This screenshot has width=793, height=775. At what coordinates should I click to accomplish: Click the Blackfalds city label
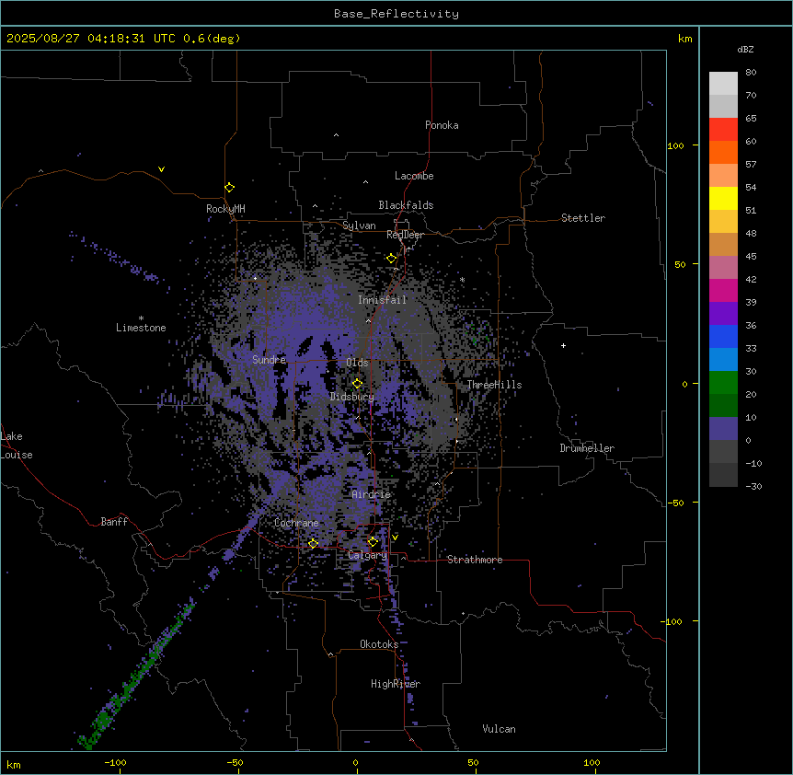(x=406, y=205)
